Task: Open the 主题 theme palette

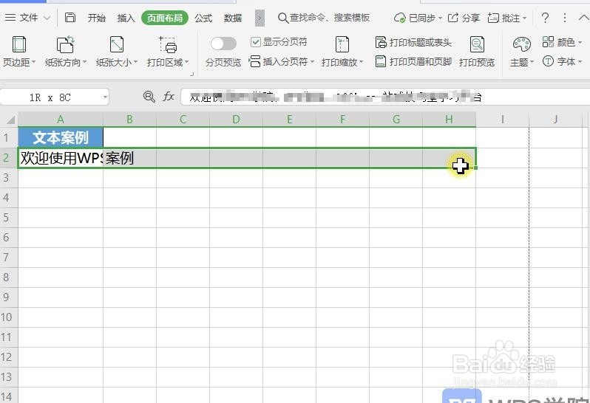Action: coord(522,52)
